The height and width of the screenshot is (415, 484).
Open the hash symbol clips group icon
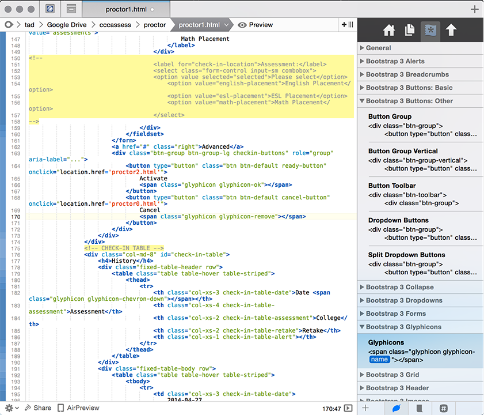[444, 408]
